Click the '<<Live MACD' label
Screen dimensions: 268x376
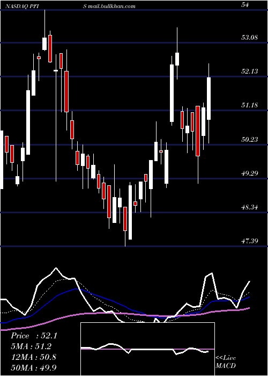click(226, 361)
